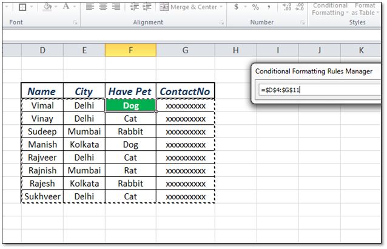Click Kolkata in Rajesh's row
The height and width of the screenshot is (249, 387).
pyautogui.click(x=84, y=184)
